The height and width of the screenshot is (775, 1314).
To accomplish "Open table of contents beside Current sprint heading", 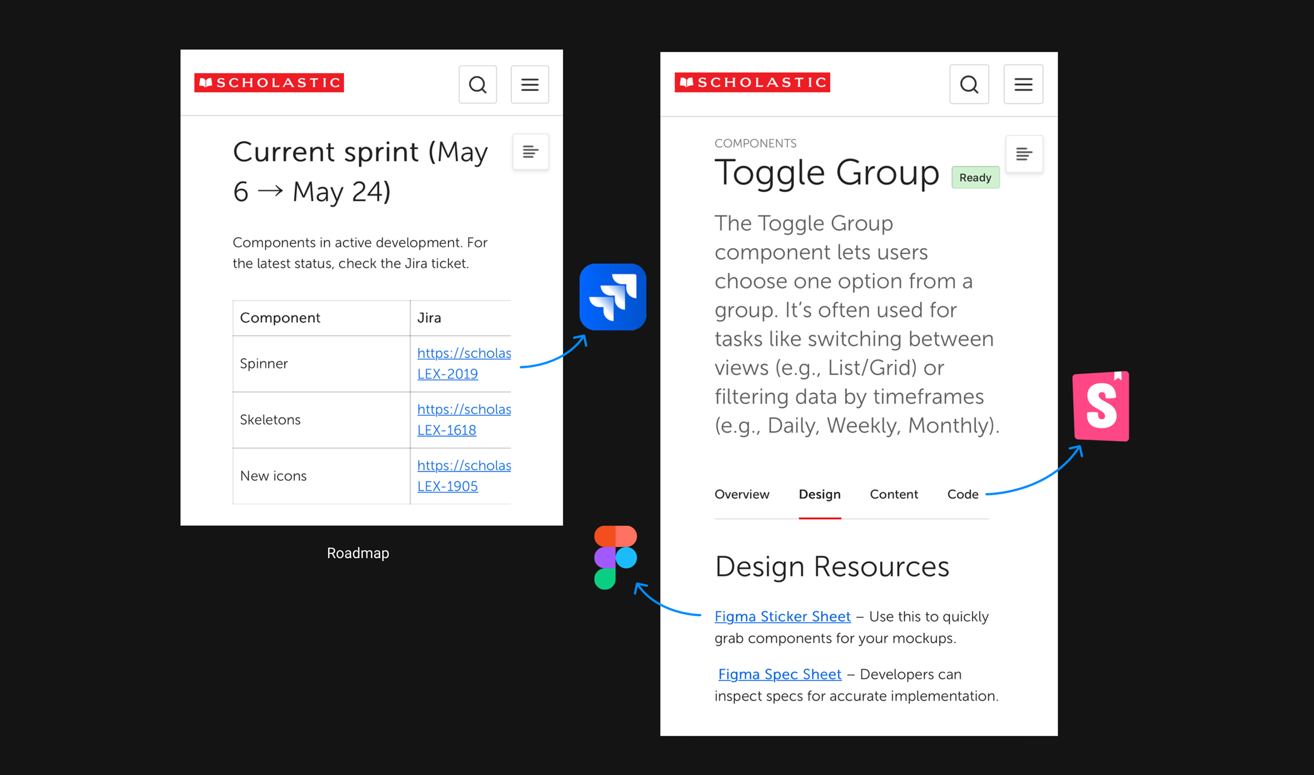I will 531,152.
